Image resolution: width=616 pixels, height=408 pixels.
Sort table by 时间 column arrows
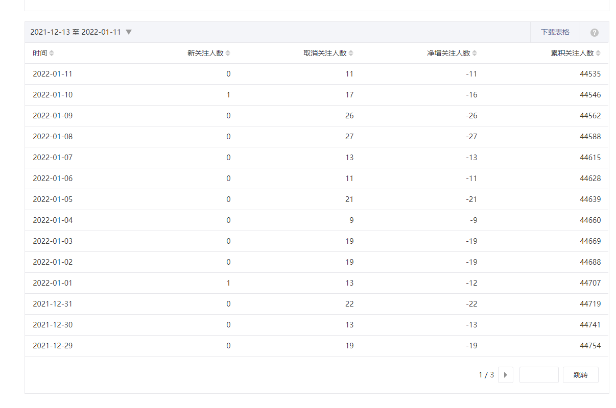point(52,53)
